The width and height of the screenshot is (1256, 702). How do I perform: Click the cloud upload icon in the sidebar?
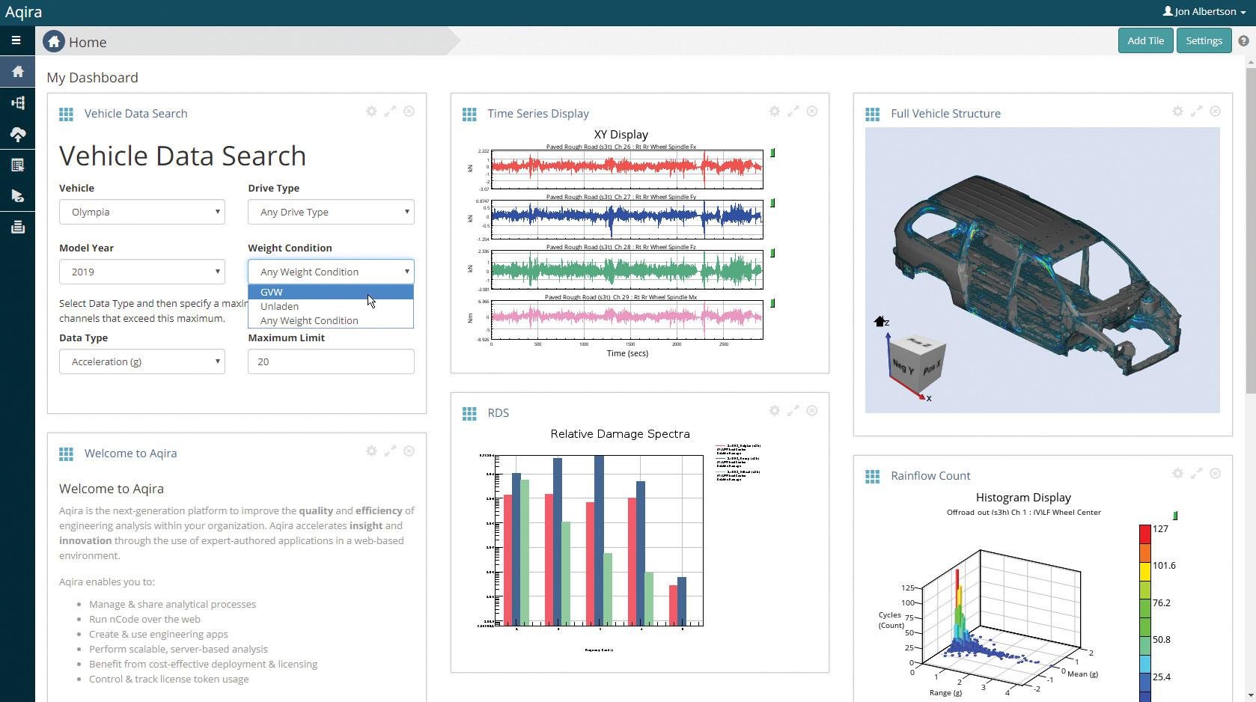[x=17, y=134]
